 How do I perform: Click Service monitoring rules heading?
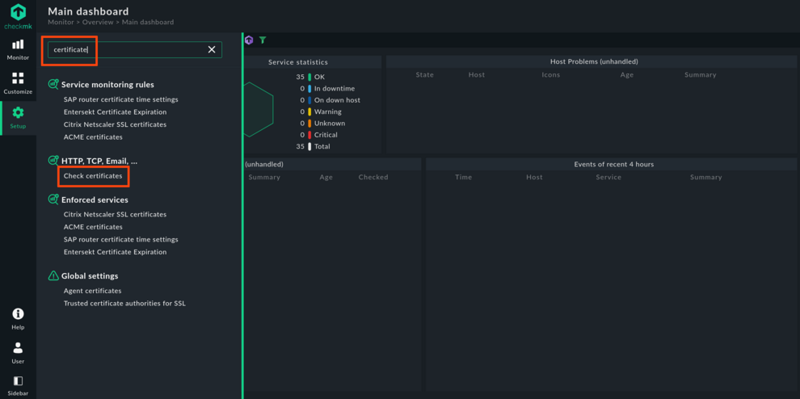107,84
